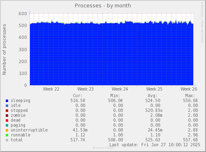Click the zombie legend color swatch
Image resolution: width=206 pixels, height=152 pixels.
coord(7,116)
